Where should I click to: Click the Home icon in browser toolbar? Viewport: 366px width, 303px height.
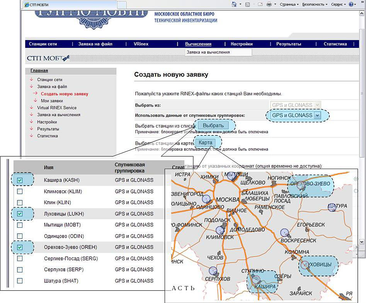(234, 4)
